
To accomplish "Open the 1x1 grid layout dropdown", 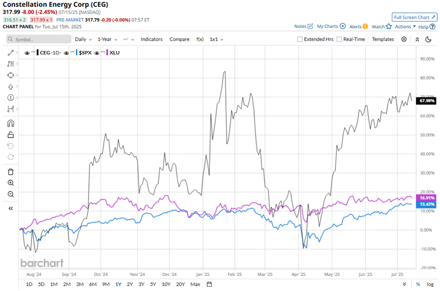I will point(216,39).
